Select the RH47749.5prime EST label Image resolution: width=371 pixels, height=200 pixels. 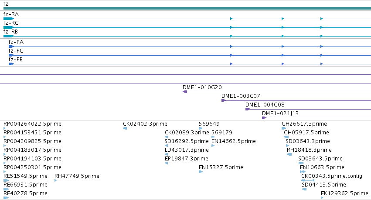(77, 176)
